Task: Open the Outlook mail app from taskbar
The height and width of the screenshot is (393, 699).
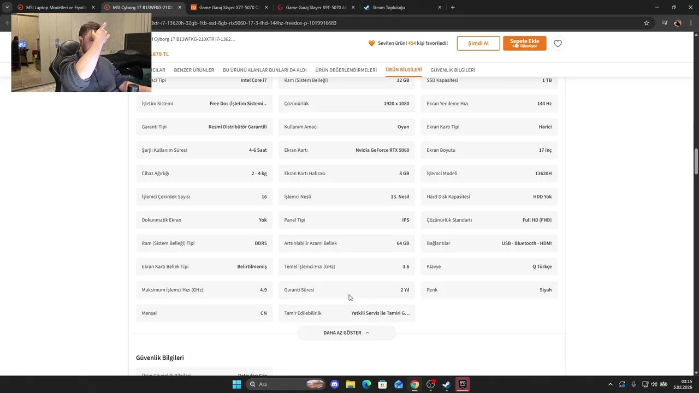Action: [399, 384]
